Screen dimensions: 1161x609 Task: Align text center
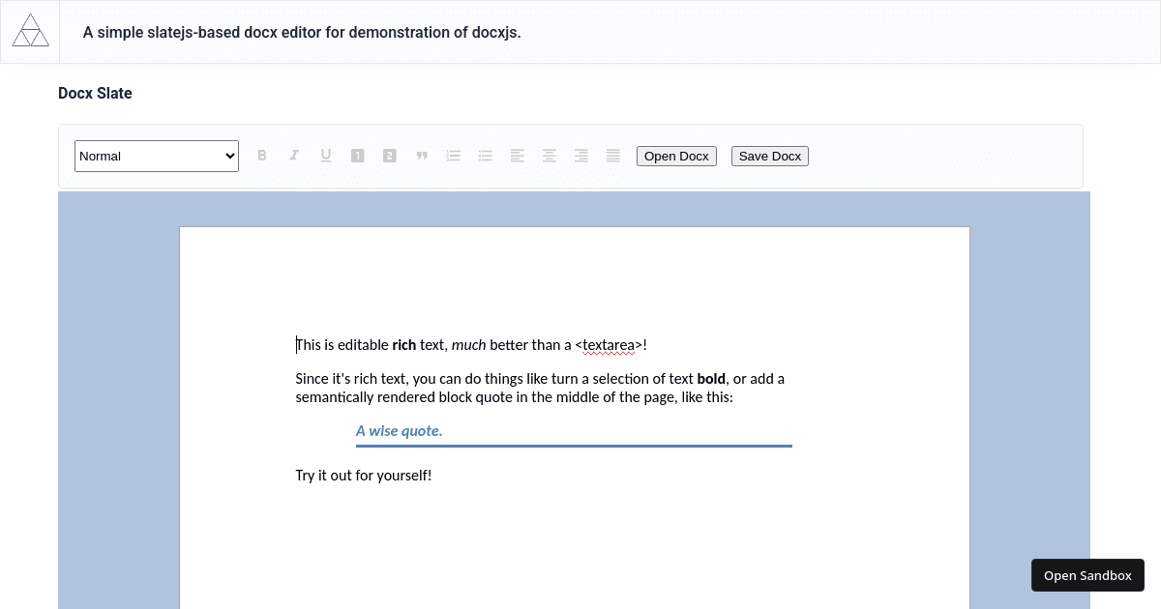coord(550,156)
